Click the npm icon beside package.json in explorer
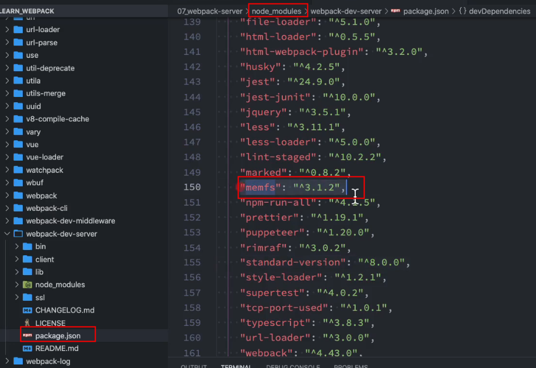 coord(27,335)
